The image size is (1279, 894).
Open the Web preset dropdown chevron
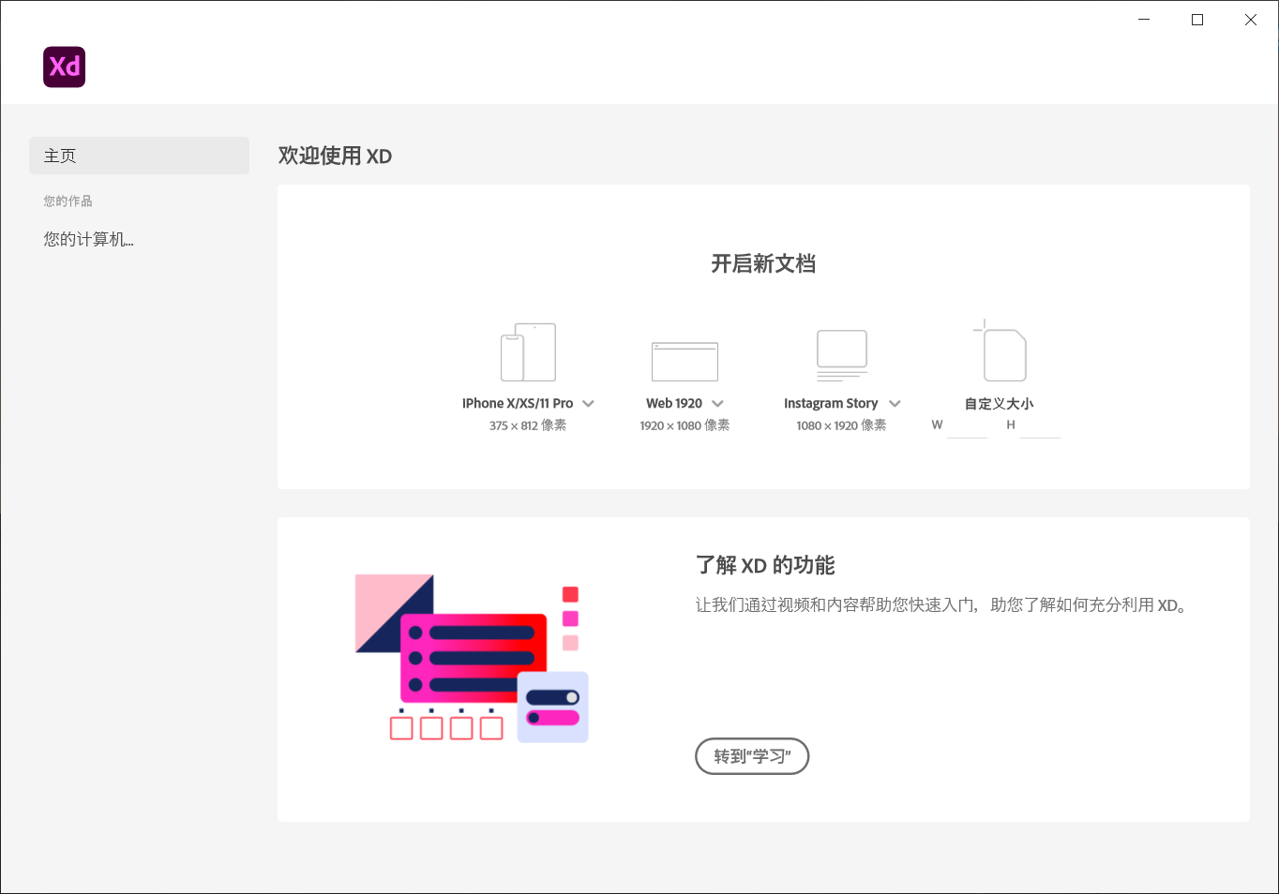coord(718,403)
